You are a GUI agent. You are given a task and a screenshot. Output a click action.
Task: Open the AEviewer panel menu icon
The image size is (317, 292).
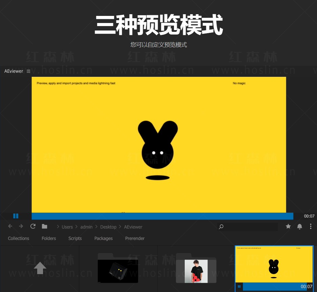pyautogui.click(x=28, y=71)
